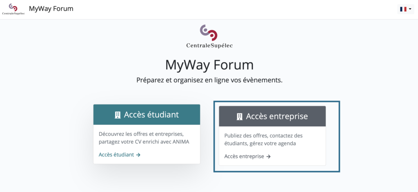Click the building icon beside Accès entreprise
The image size is (418, 192).
click(240, 117)
